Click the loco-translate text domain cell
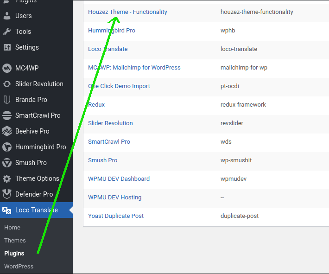 (x=239, y=49)
